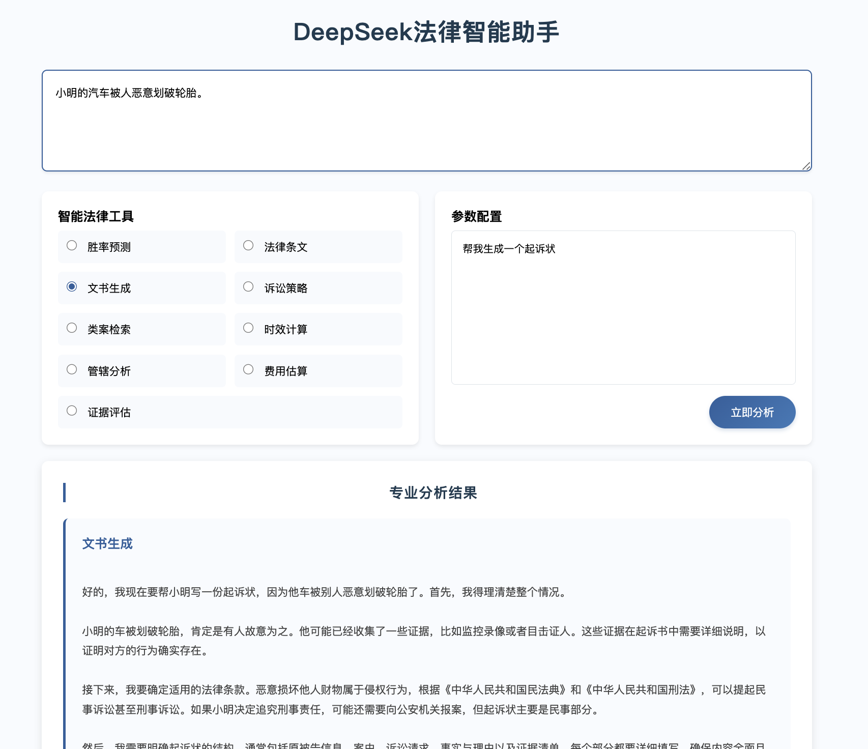
Task: Pick the 管辖分析 radio option
Action: pyautogui.click(x=72, y=370)
